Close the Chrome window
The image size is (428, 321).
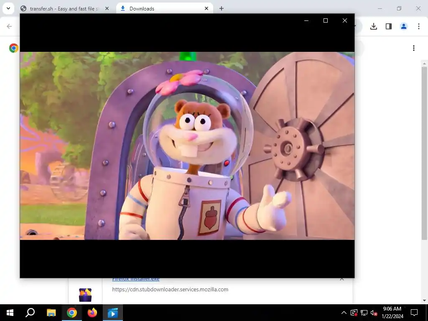(x=418, y=8)
